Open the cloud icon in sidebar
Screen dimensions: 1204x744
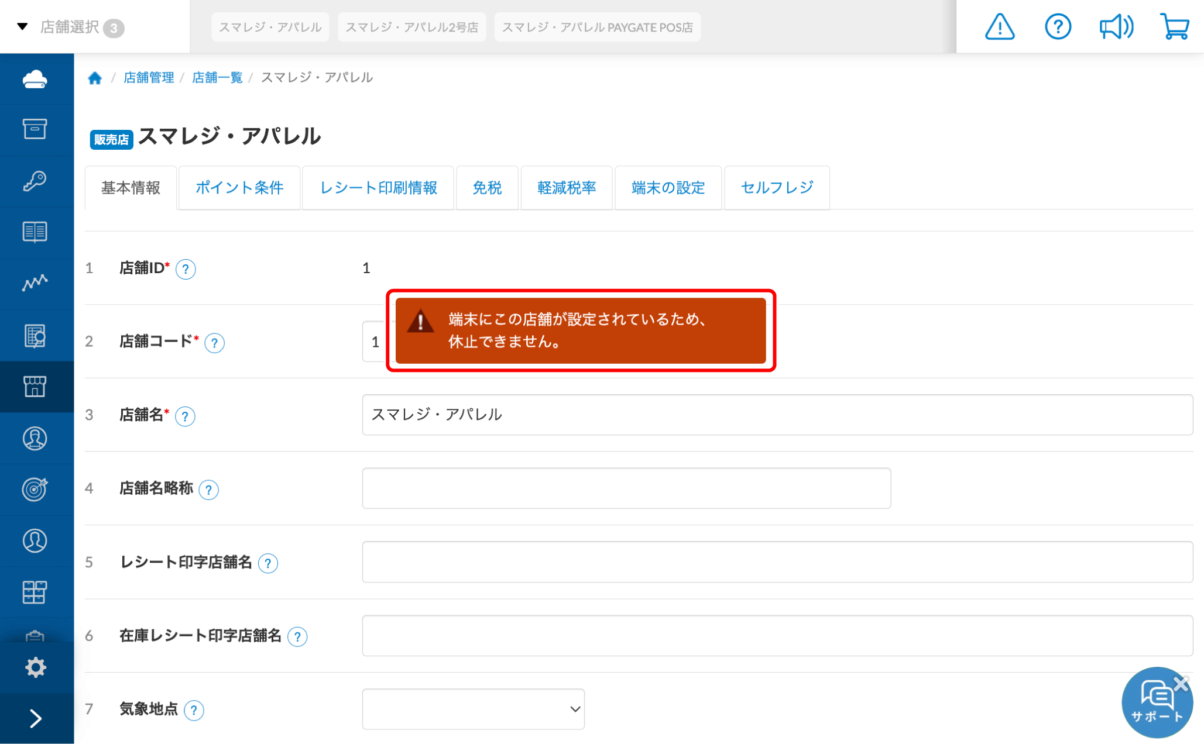(x=35, y=79)
